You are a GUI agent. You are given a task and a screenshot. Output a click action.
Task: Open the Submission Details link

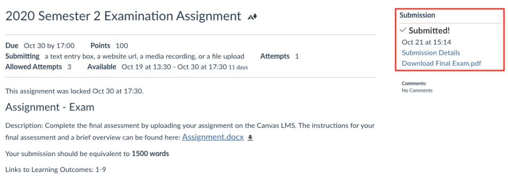coord(431,52)
